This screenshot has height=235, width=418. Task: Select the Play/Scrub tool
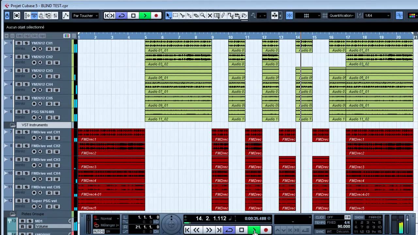[237, 15]
